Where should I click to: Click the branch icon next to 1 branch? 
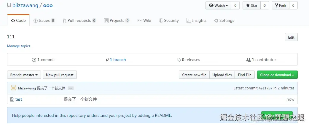pos(107,60)
